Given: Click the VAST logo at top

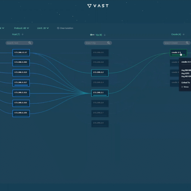Looking at the screenshot, I should tap(98, 6).
